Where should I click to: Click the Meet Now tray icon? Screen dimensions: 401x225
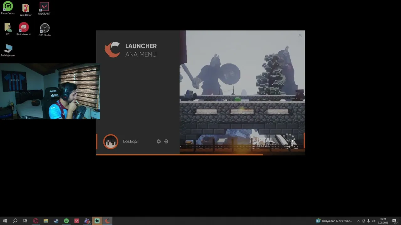[363, 221]
